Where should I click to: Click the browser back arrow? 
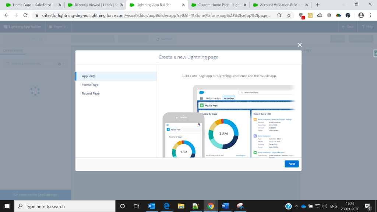(x=6, y=15)
